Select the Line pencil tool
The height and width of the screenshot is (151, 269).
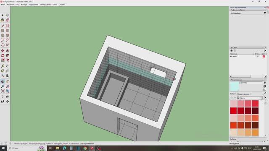click(3, 26)
